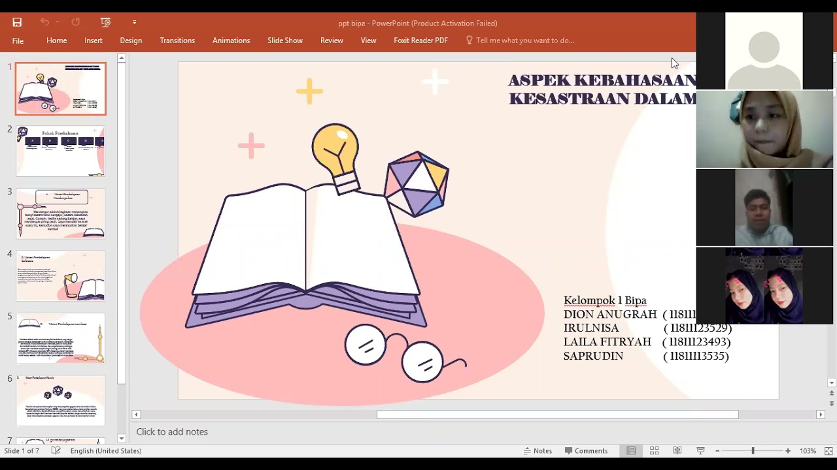Image resolution: width=837 pixels, height=470 pixels.
Task: Click thumbnail pane scroll down arrow
Action: point(122,439)
